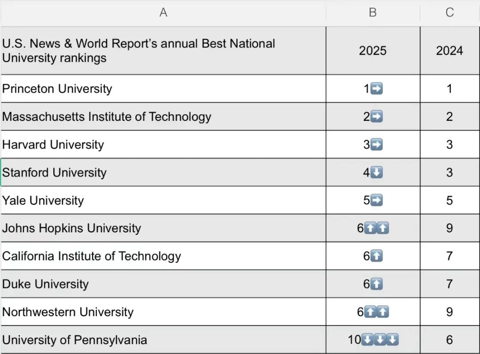
Task: Click the right arrow emoji in MIT's row
Action: [376, 117]
